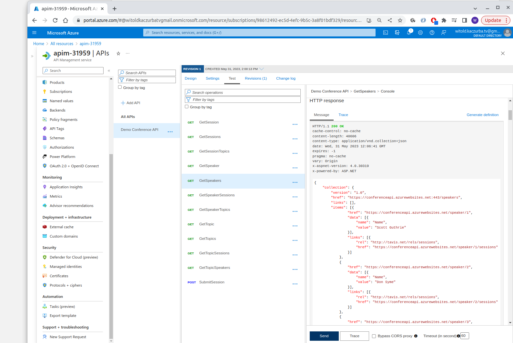This screenshot has height=343, width=513.
Task: Open ellipsis menu for GetSession operation
Action: [x=295, y=124]
